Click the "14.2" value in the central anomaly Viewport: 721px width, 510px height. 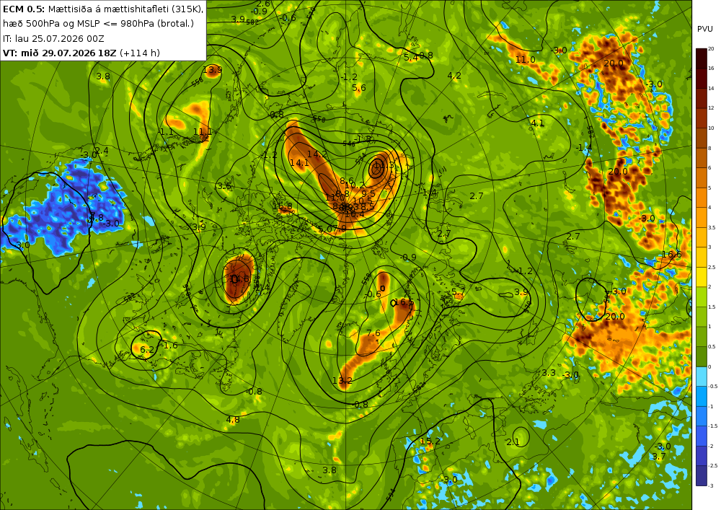tap(317, 154)
